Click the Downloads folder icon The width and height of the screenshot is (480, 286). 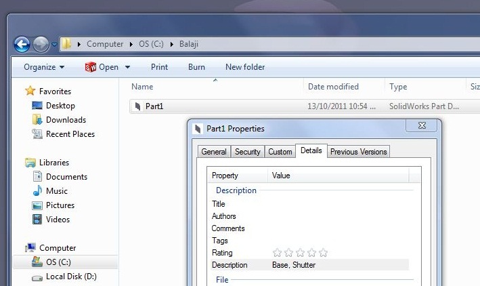click(37, 119)
